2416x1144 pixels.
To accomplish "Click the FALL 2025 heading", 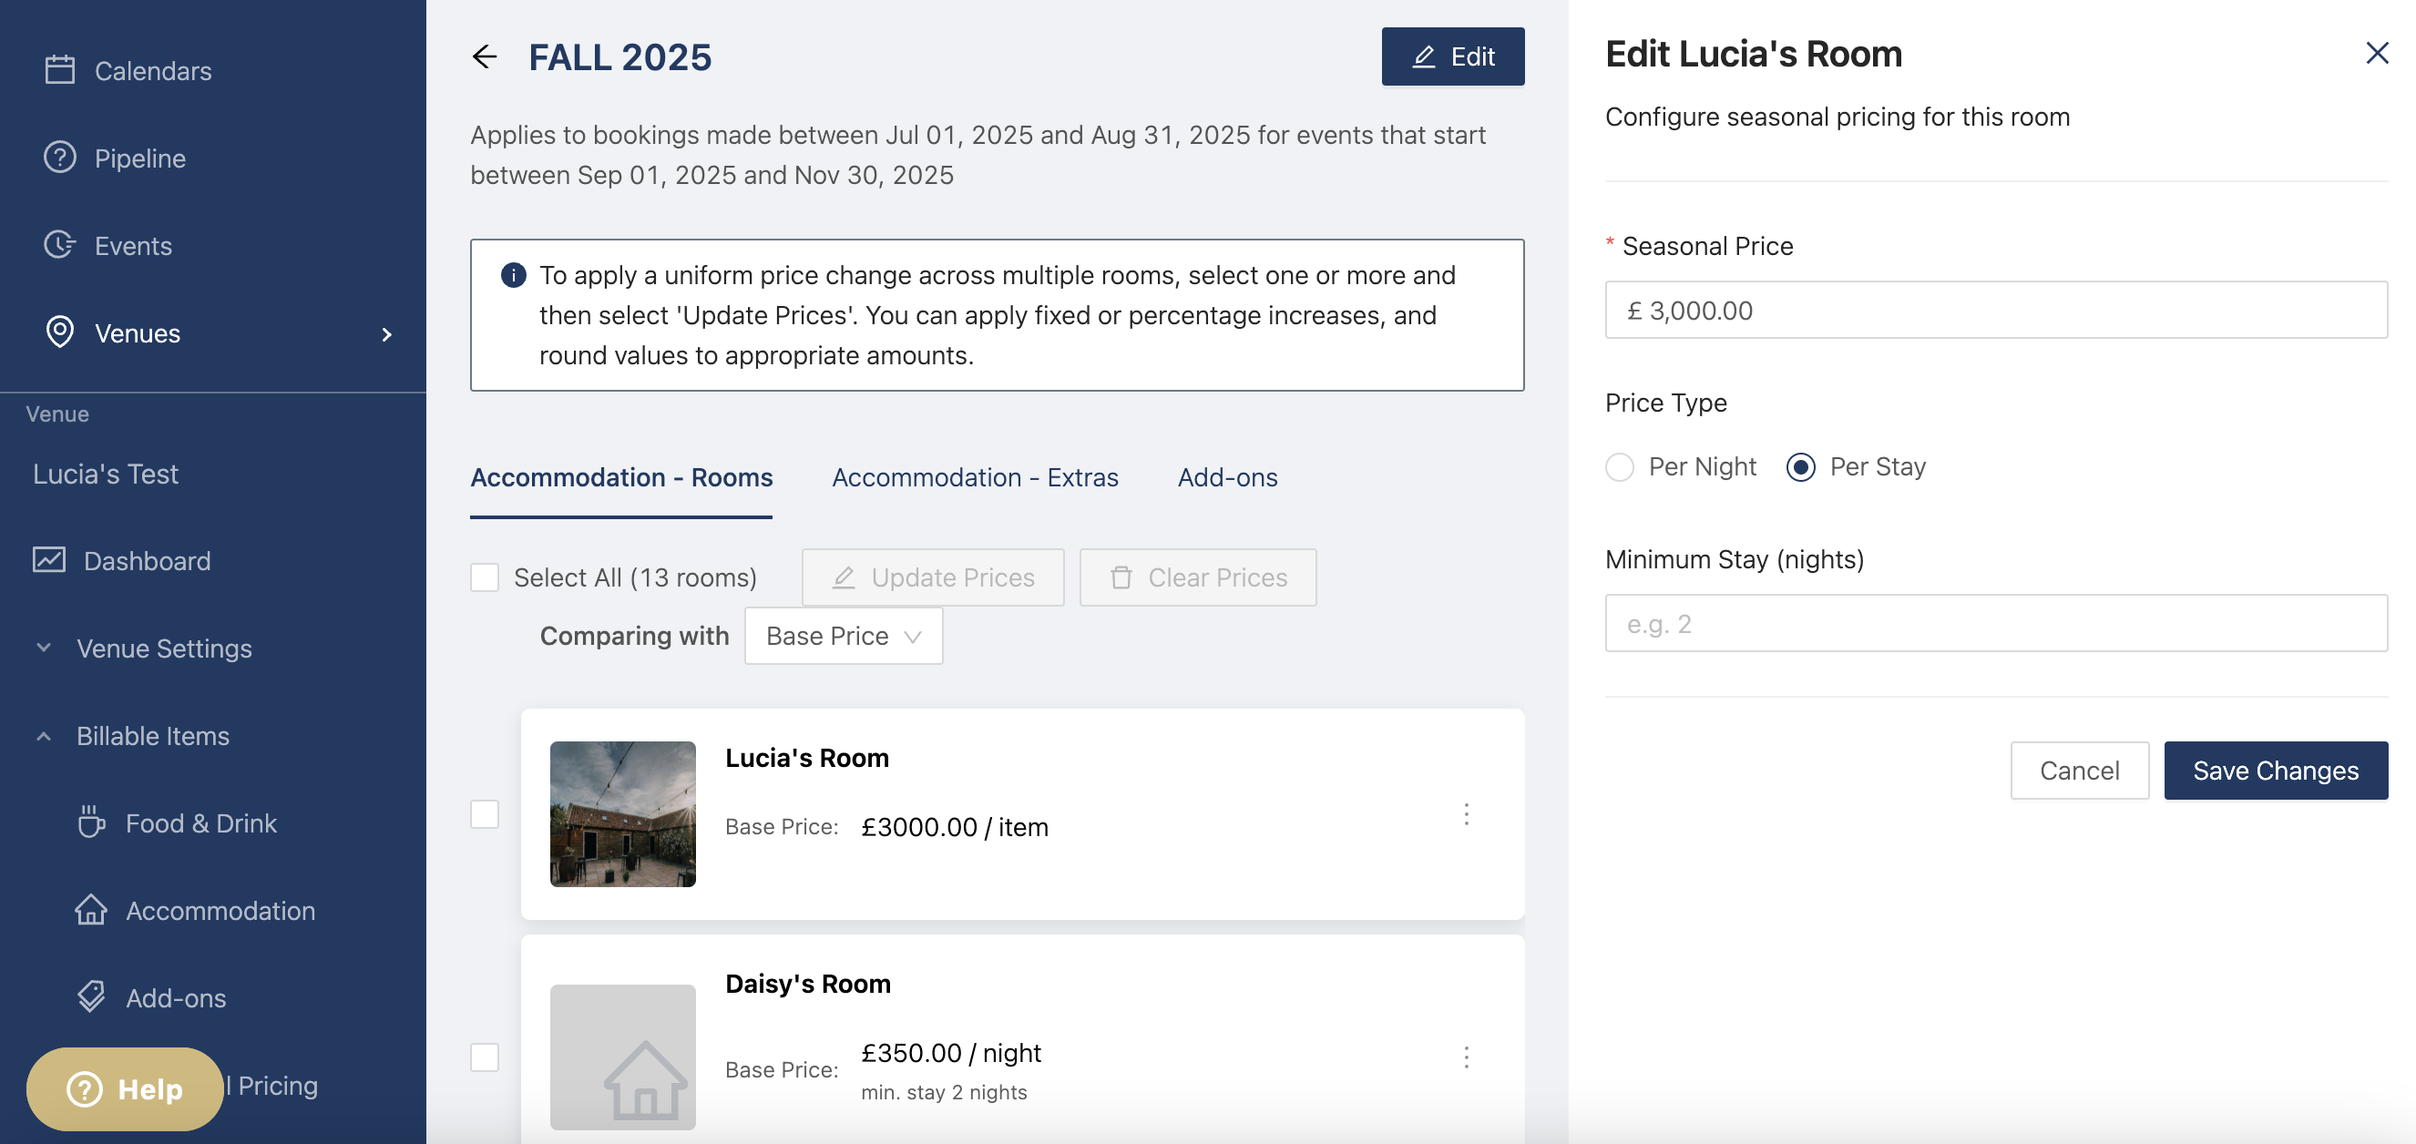I will tap(620, 57).
